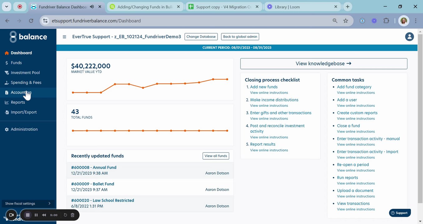This screenshot has height=224, width=423.
Task: Click the browser address bar URL
Action: [x=96, y=21]
